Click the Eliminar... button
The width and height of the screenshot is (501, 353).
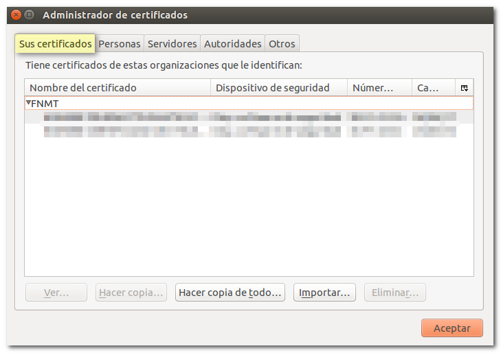click(x=395, y=293)
